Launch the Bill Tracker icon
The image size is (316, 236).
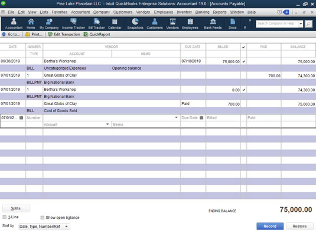click(x=96, y=24)
